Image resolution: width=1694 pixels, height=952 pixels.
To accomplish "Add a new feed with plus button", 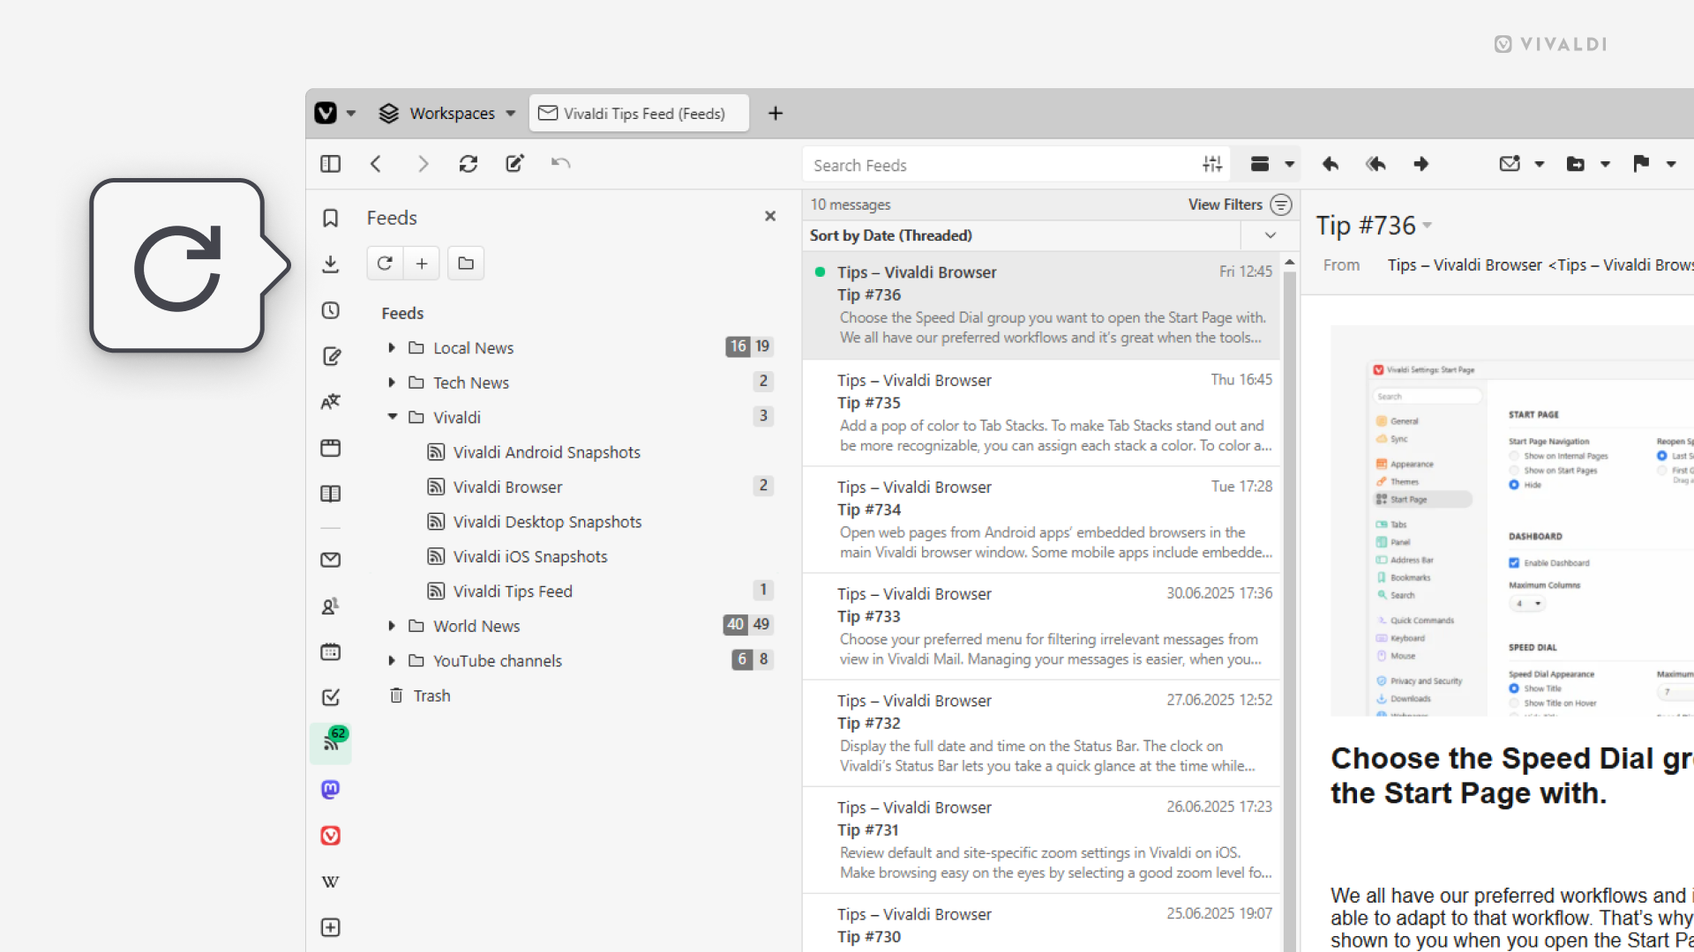I will point(422,263).
